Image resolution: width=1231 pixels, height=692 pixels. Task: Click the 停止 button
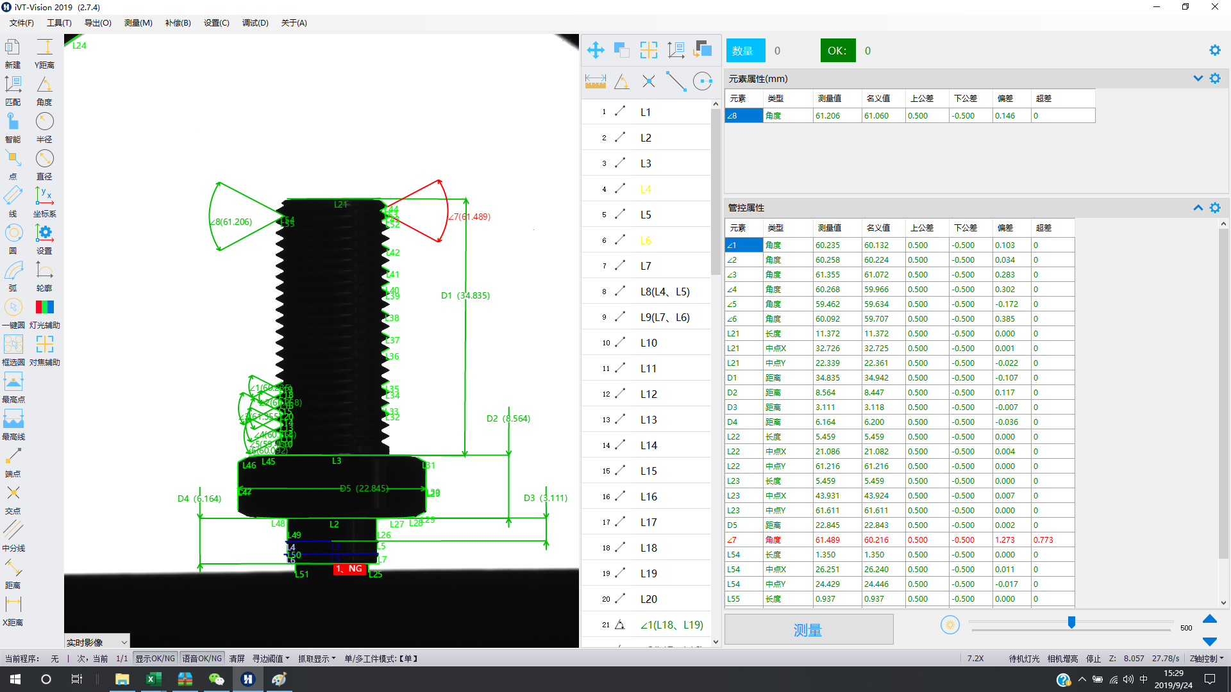(x=1093, y=659)
